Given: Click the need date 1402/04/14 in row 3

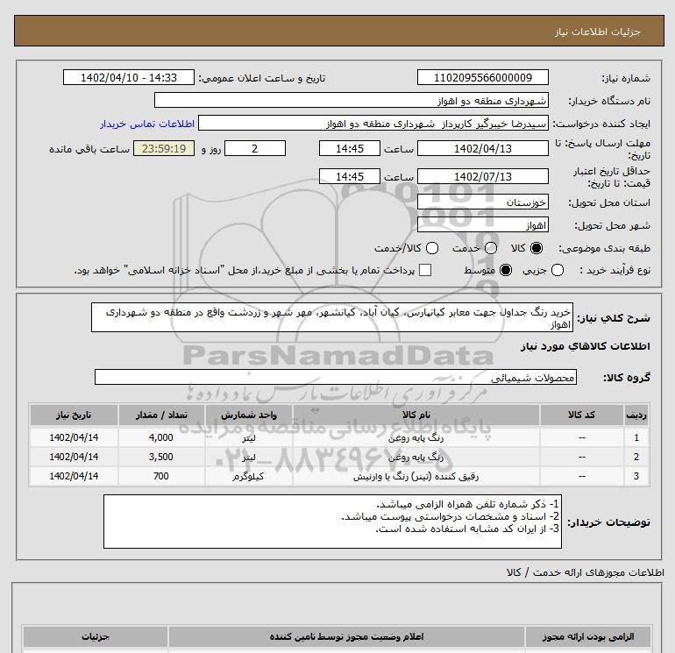Looking at the screenshot, I should pos(74,476).
